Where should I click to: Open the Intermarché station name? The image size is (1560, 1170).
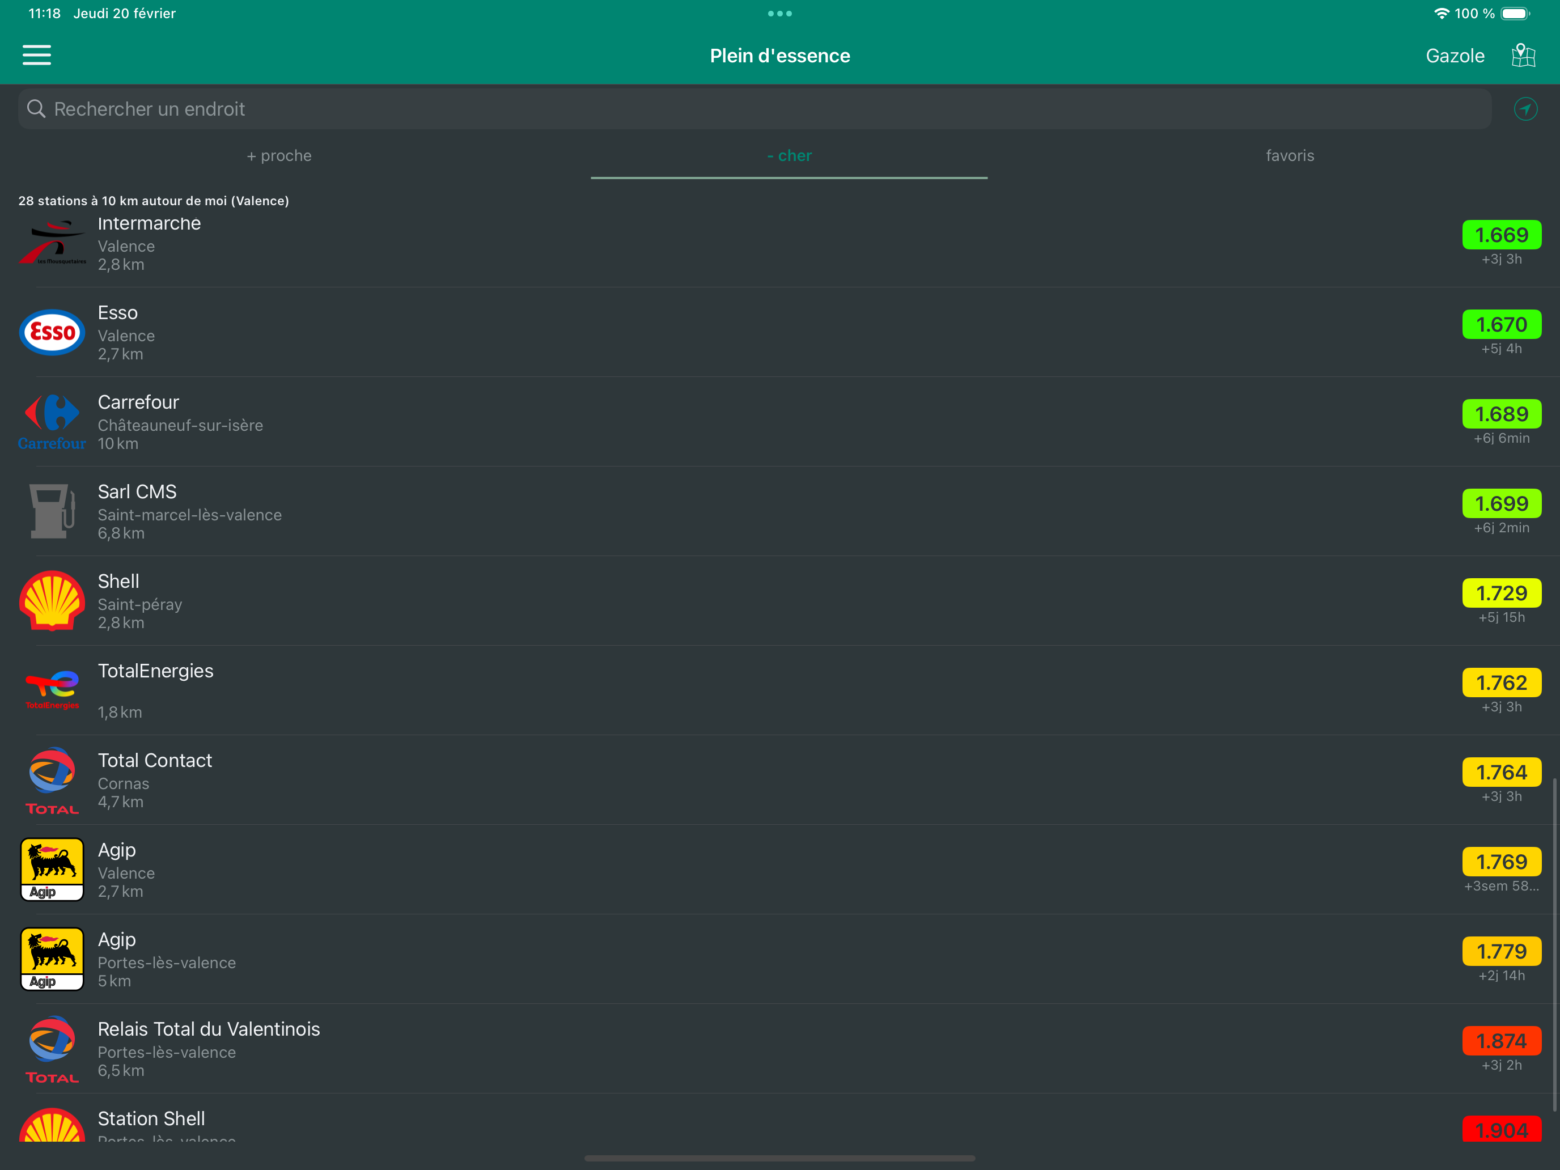150,223
